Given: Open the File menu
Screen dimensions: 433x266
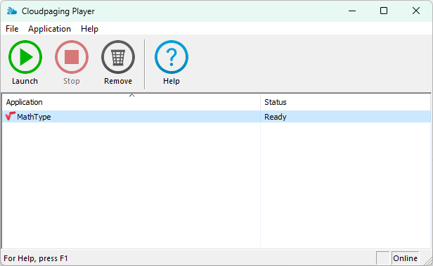Looking at the screenshot, I should pyautogui.click(x=12, y=29).
